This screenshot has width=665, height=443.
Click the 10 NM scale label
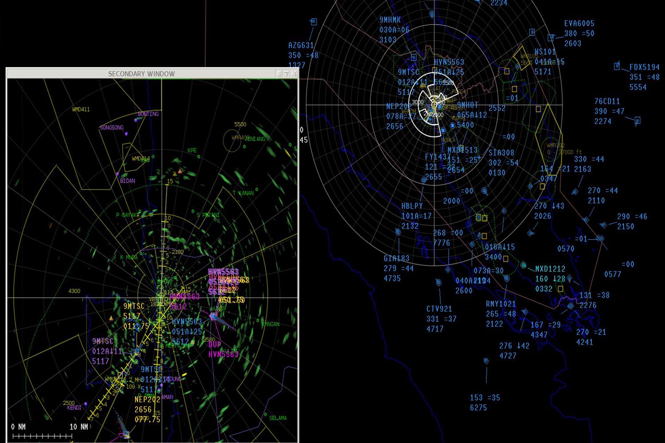tap(78, 427)
